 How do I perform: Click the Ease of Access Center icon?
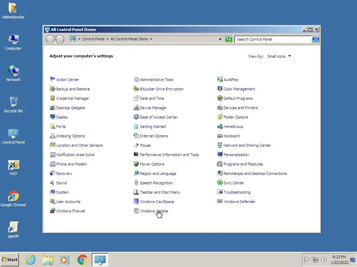(136, 117)
